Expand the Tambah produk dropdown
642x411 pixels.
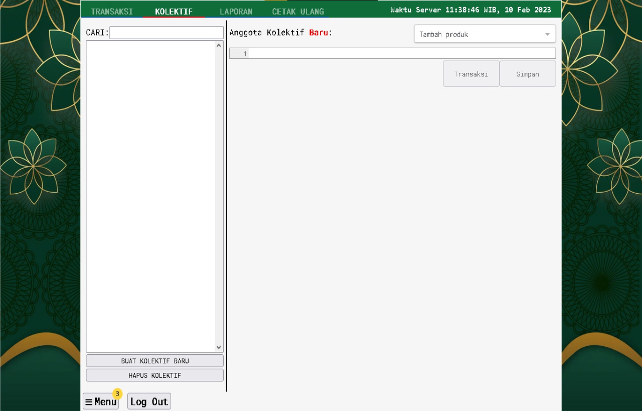(485, 34)
